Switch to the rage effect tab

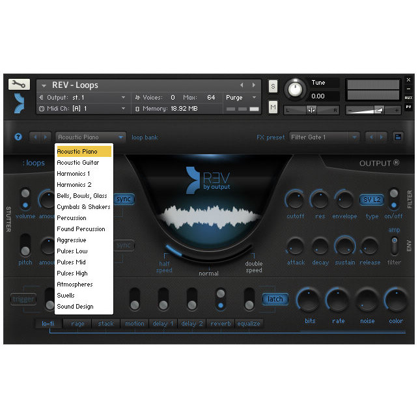(77, 324)
